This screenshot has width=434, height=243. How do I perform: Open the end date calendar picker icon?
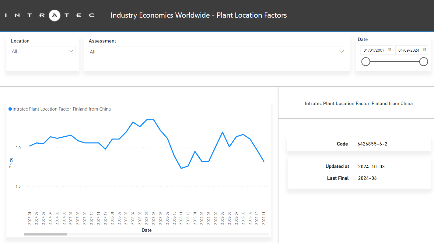[424, 50]
